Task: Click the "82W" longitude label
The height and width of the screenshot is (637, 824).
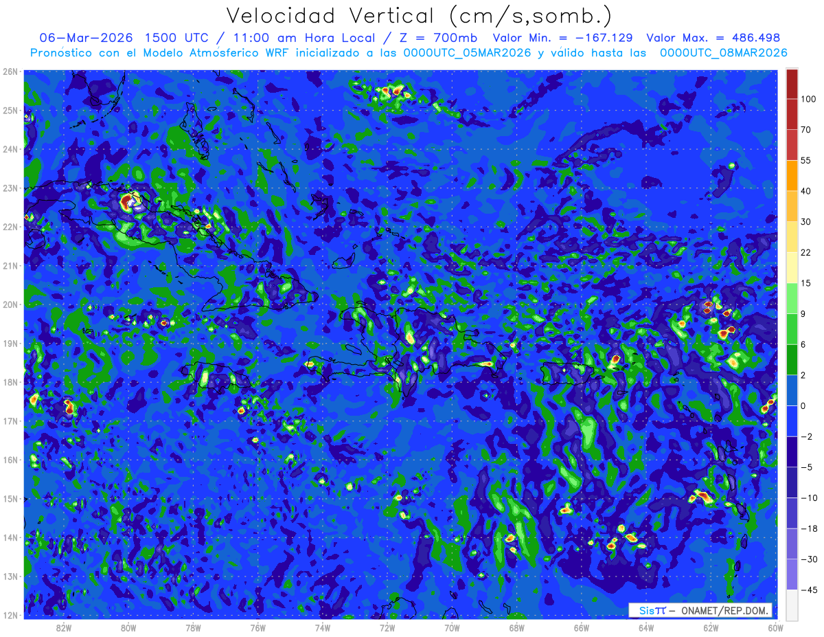Action: click(x=63, y=627)
